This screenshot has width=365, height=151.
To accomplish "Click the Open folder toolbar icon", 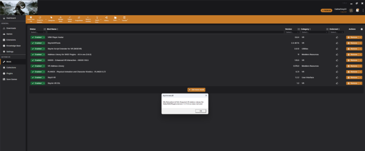I will 115,19.
